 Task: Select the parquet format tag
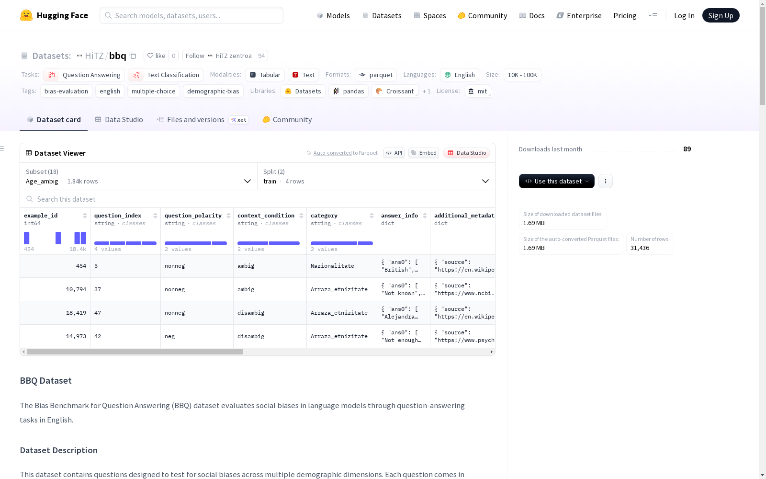coord(376,75)
